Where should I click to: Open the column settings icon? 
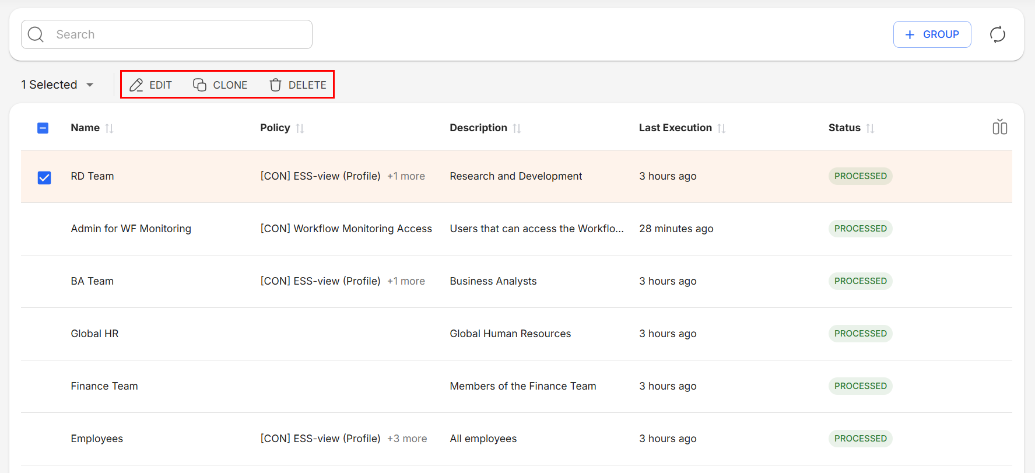pyautogui.click(x=999, y=127)
